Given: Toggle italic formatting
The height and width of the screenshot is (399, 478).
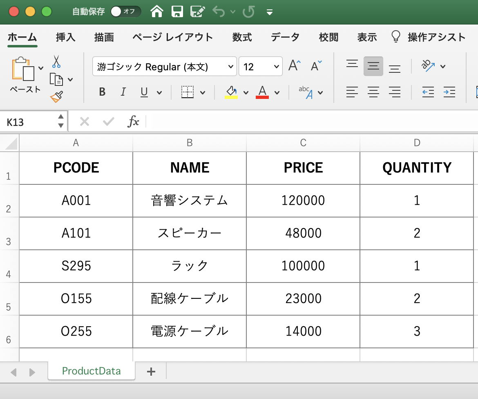Looking at the screenshot, I should [x=123, y=92].
